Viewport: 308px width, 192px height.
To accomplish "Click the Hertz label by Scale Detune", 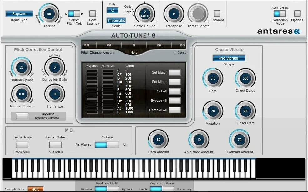I will tap(128, 12).
